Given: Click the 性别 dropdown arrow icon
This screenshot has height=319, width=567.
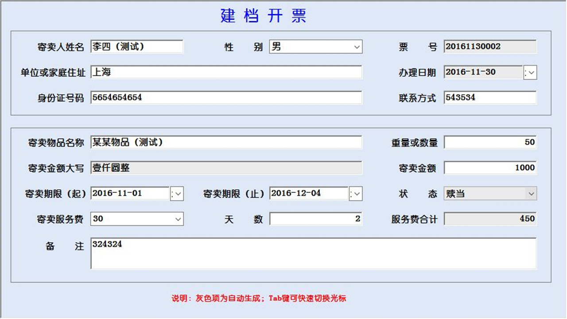Looking at the screenshot, I should (x=357, y=47).
